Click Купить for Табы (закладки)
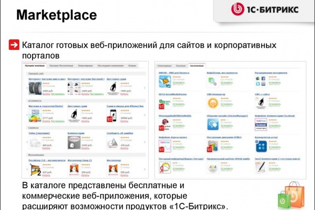The width and height of the screenshot is (315, 210). point(46,148)
